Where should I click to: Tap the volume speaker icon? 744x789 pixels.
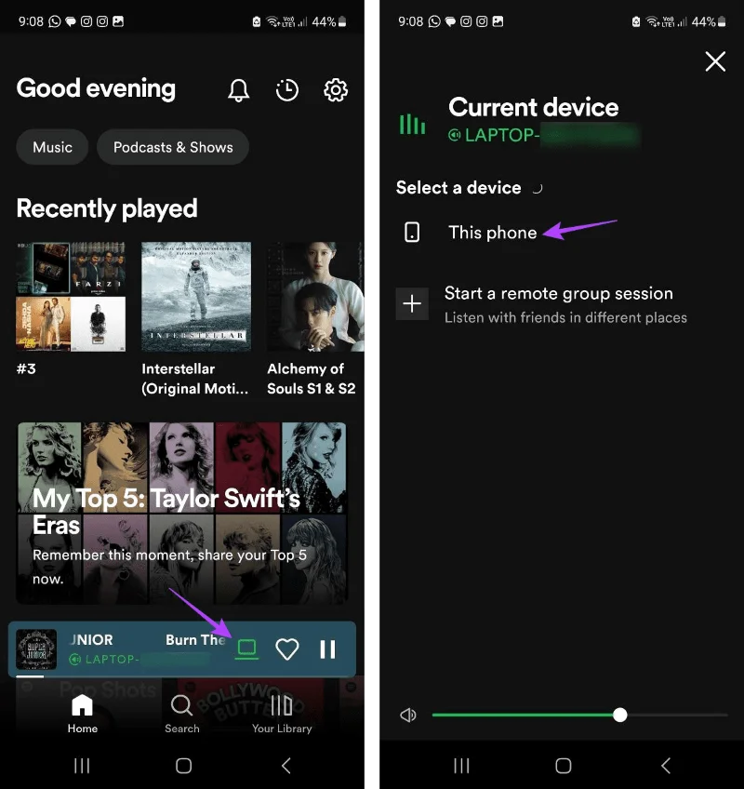pos(408,715)
